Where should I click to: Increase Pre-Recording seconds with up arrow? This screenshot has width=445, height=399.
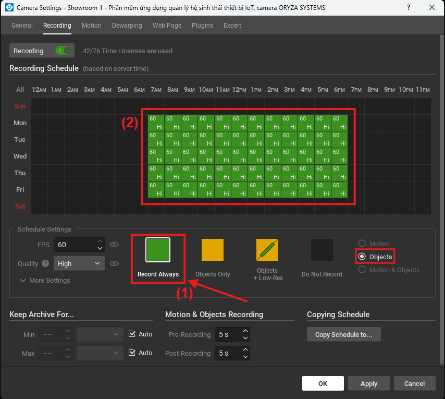point(245,331)
